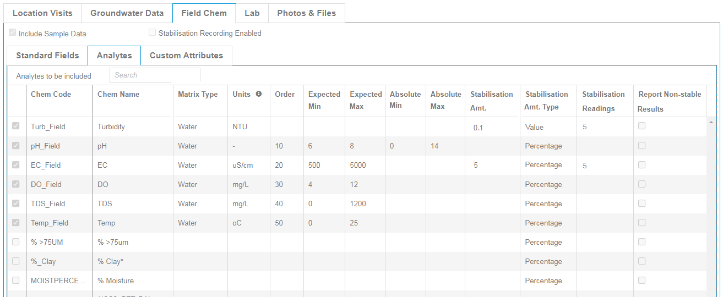The width and height of the screenshot is (723, 297).
Task: Enable Stabilisation Recording checkbox
Action: pyautogui.click(x=153, y=33)
